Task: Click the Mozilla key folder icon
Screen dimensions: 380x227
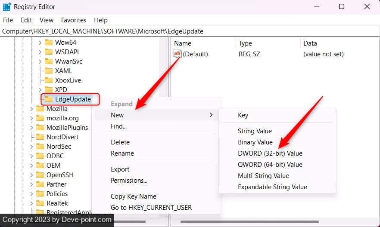Action: click(40, 109)
